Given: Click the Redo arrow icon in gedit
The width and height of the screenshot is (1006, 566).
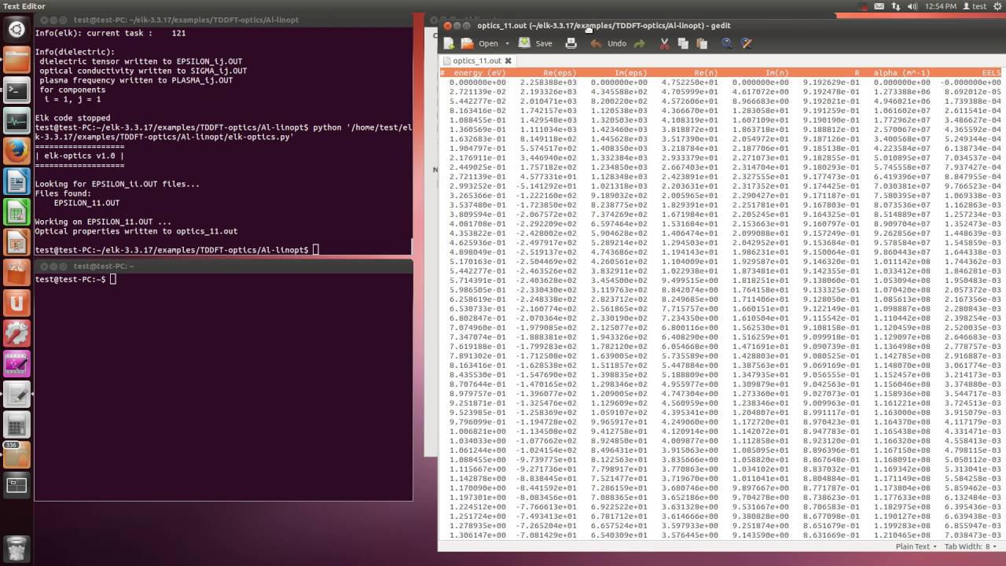Looking at the screenshot, I should click(x=639, y=43).
